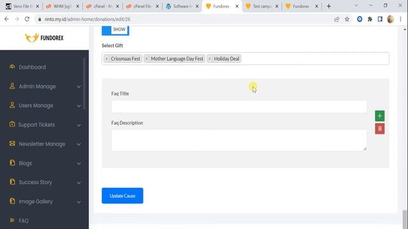Open the browser extensions puzzle icon

pos(370,19)
